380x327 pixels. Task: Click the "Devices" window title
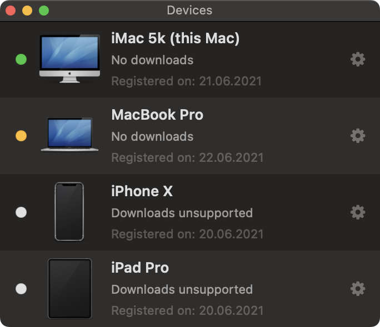point(189,11)
